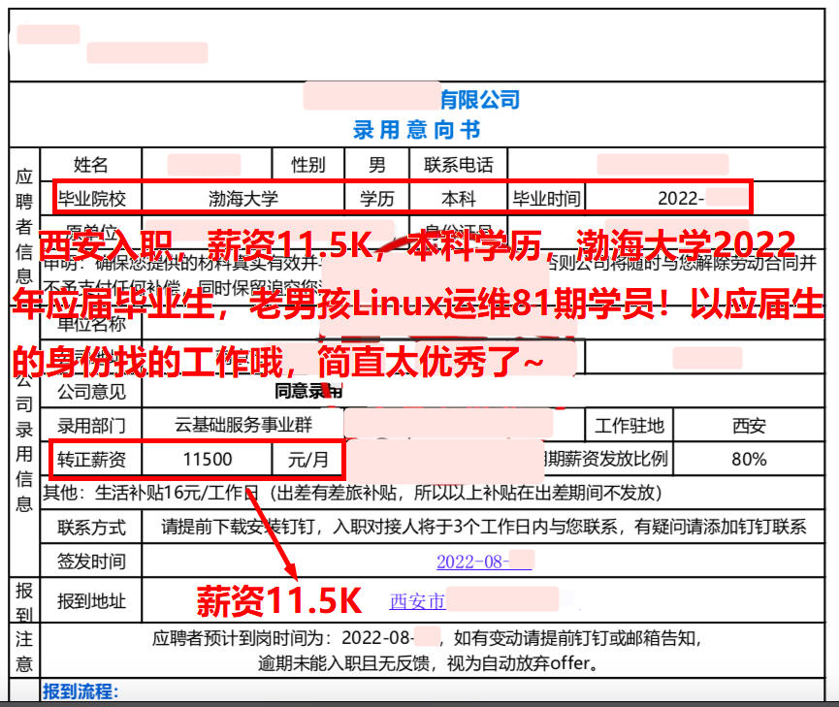Viewport: 839px width, 707px height.
Task: Click the 工作驻地 label cell
Action: 629,425
